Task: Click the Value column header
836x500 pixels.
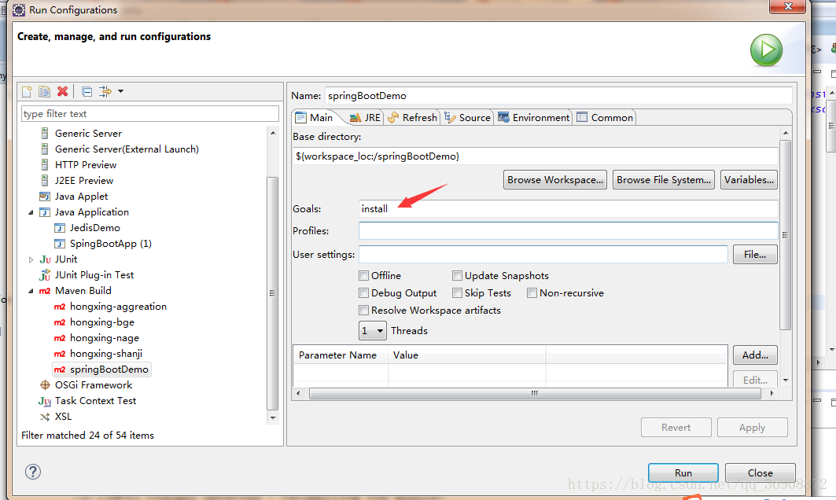Action: [x=467, y=355]
